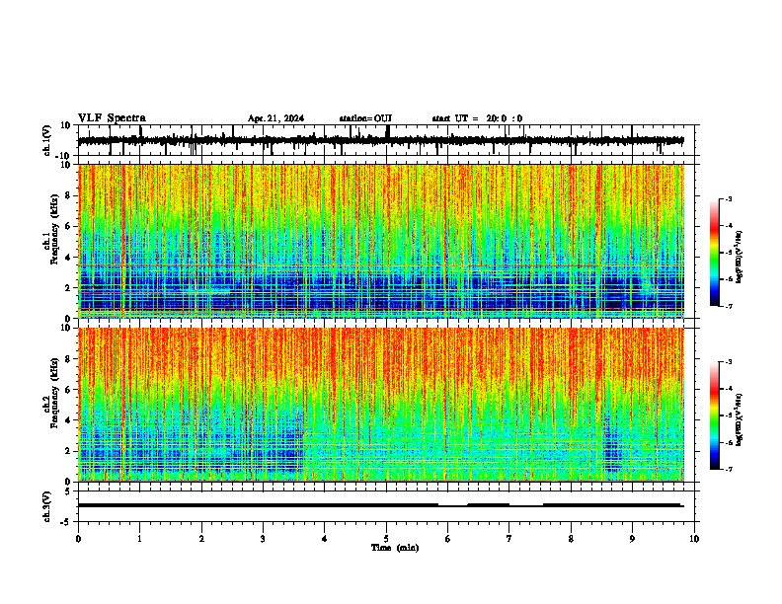Click the "-7" label on ch.2 colorbar
The width and height of the screenshot is (782, 604).
729,469
